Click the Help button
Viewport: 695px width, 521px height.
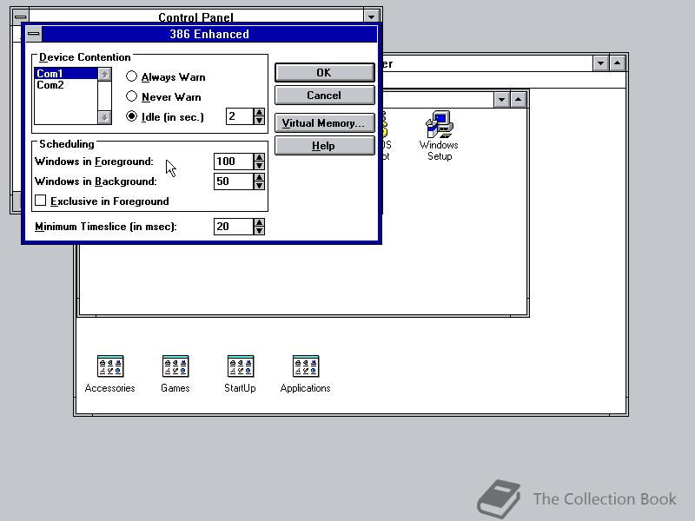tap(324, 146)
